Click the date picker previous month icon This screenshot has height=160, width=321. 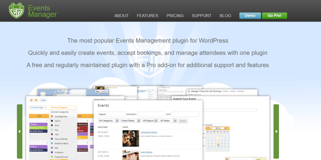click(x=208, y=128)
